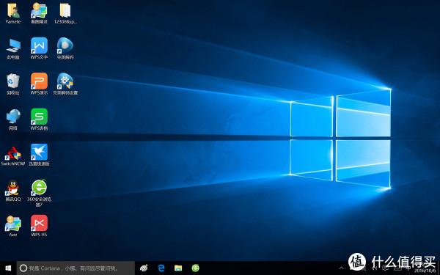Select the 12306Byp folder icon
The image size is (440, 275).
[65, 13]
